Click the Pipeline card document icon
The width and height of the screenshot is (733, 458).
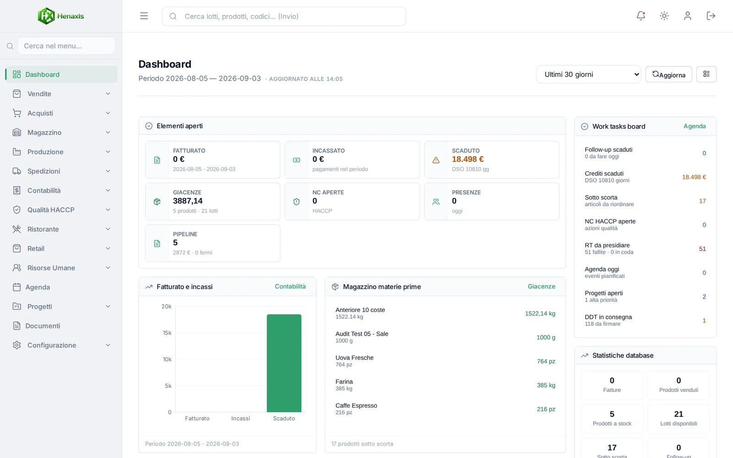point(157,243)
